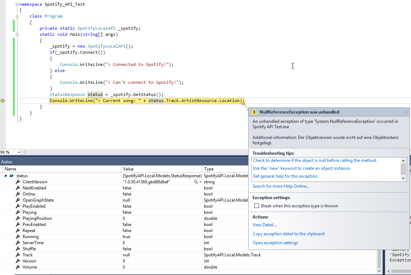The image size is (411, 275).
Task: Sort Autos by the Name column header
Action: point(62,169)
